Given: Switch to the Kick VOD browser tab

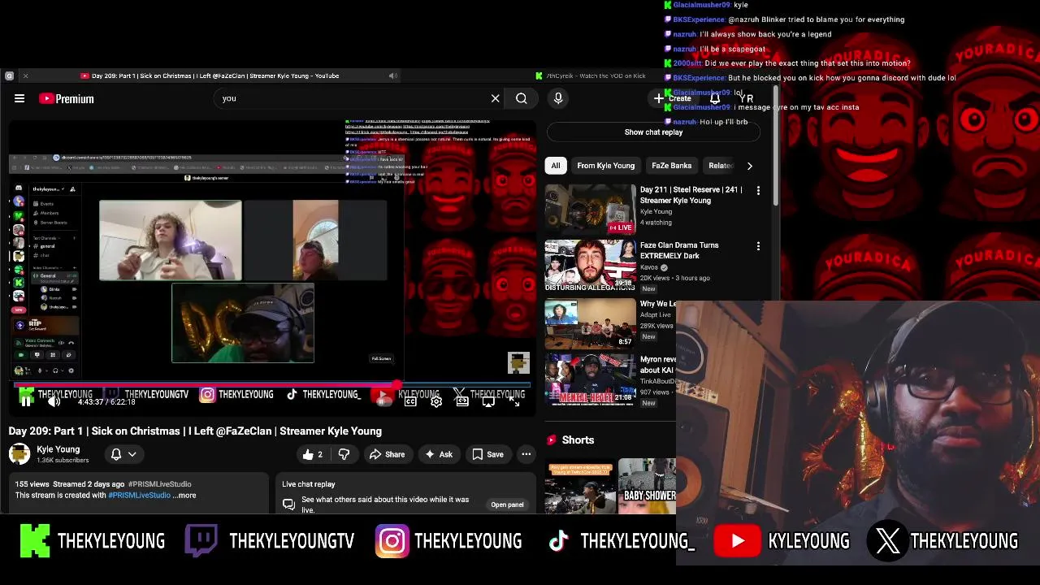Looking at the screenshot, I should click(591, 76).
